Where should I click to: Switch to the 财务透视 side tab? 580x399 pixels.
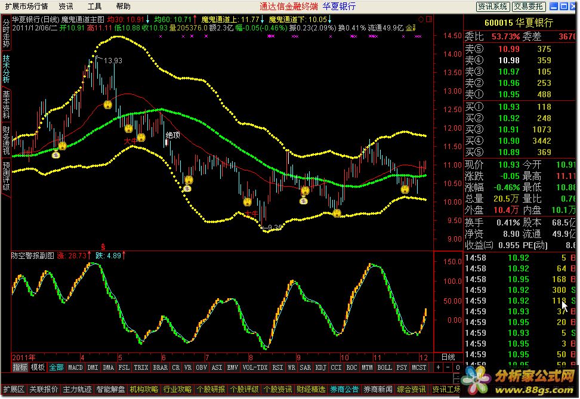[6, 140]
